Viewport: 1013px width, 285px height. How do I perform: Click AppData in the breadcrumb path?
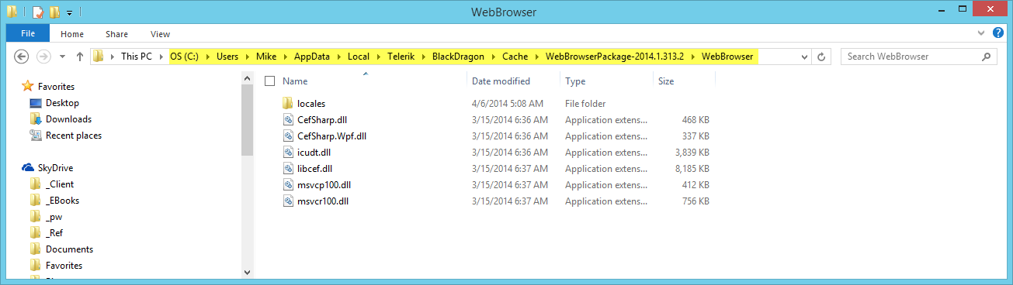(311, 57)
